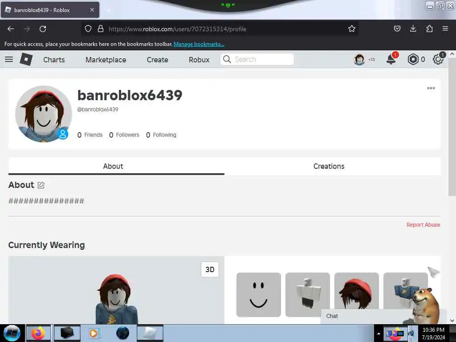The width and height of the screenshot is (456, 342).
Task: View the 0 Following list
Action: coord(161,135)
